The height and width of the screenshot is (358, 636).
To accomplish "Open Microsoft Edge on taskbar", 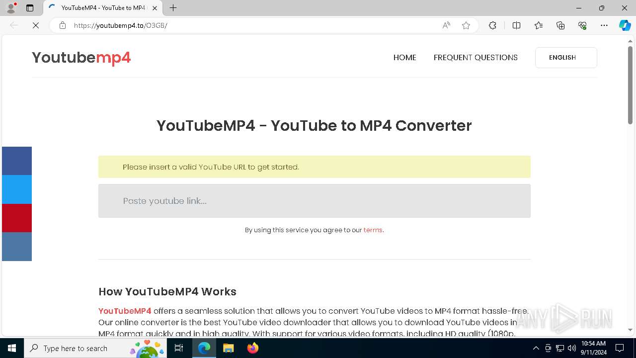I will tap(204, 348).
